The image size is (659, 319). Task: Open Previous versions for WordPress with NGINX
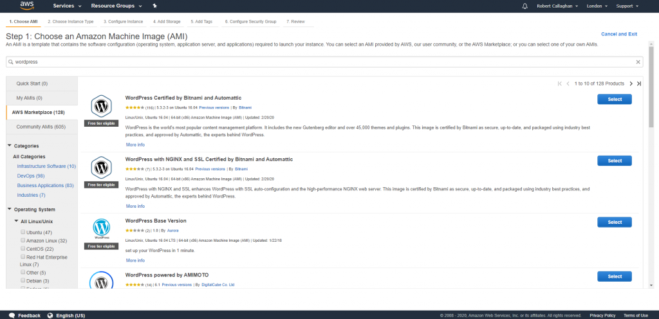coord(210,169)
